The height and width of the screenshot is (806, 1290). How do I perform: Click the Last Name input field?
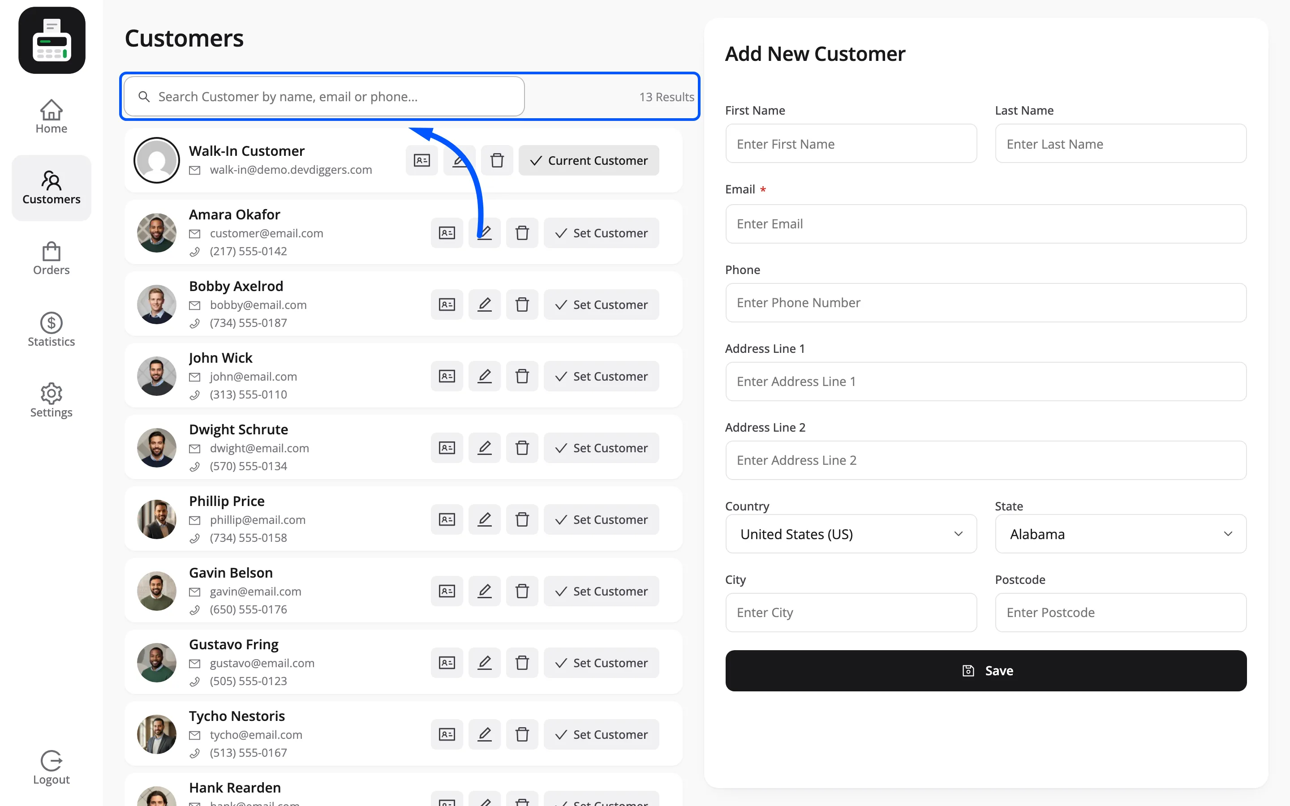1121,144
